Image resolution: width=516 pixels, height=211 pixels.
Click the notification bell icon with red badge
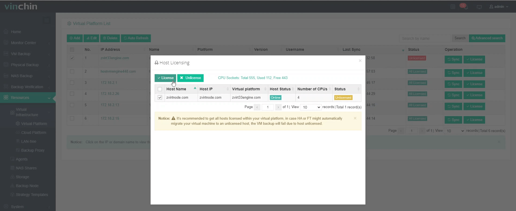tap(464, 7)
